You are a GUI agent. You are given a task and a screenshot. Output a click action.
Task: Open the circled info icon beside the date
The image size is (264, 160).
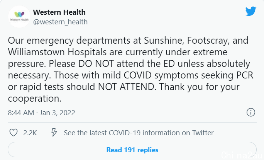tap(251, 112)
